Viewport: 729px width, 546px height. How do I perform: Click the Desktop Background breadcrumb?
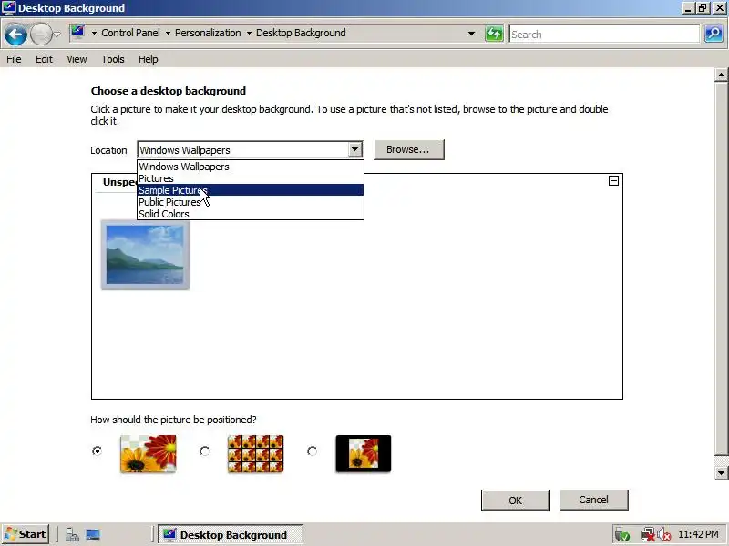301,33
